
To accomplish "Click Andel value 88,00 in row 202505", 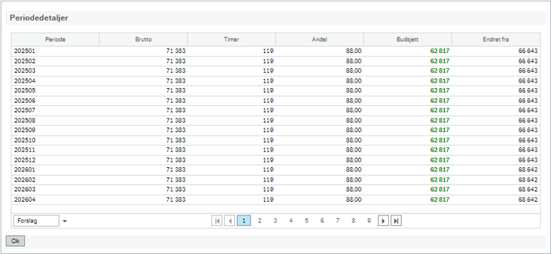I will pos(353,91).
